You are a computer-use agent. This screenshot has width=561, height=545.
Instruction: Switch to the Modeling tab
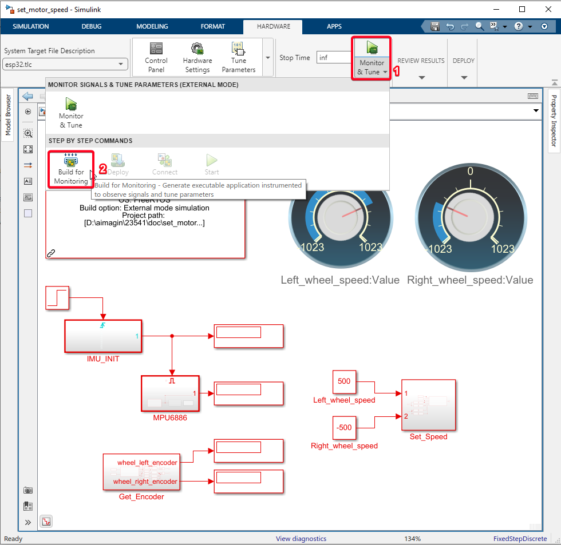(152, 26)
